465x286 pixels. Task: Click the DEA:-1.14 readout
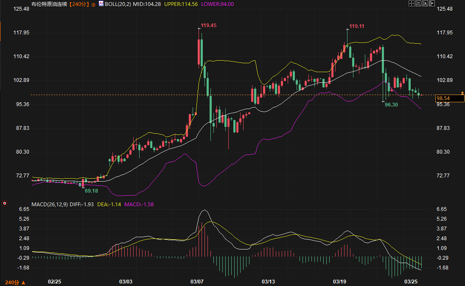click(x=109, y=205)
